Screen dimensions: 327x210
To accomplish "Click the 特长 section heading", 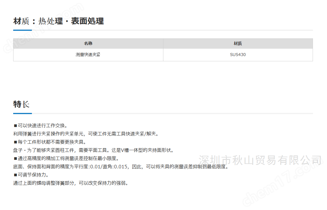I will [21, 104].
